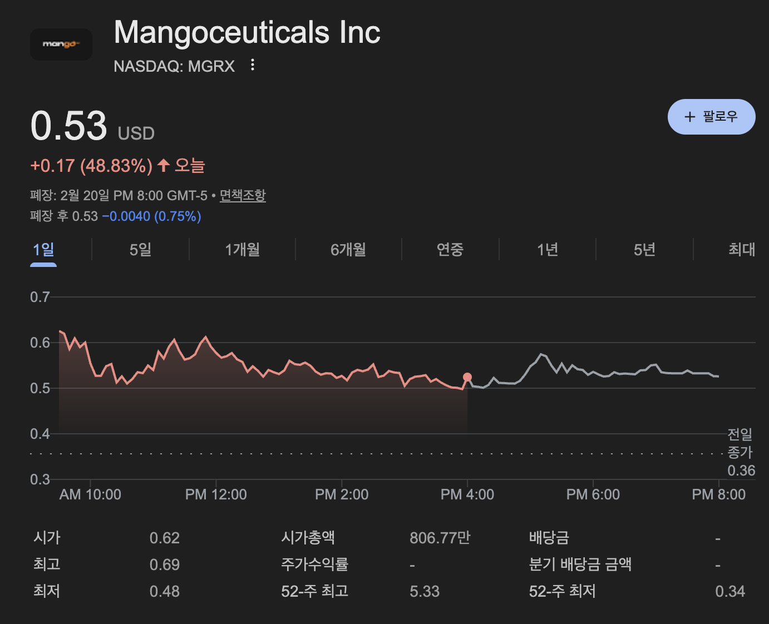Switch to the 1개월 chart tab
The width and height of the screenshot is (769, 624).
pos(242,250)
